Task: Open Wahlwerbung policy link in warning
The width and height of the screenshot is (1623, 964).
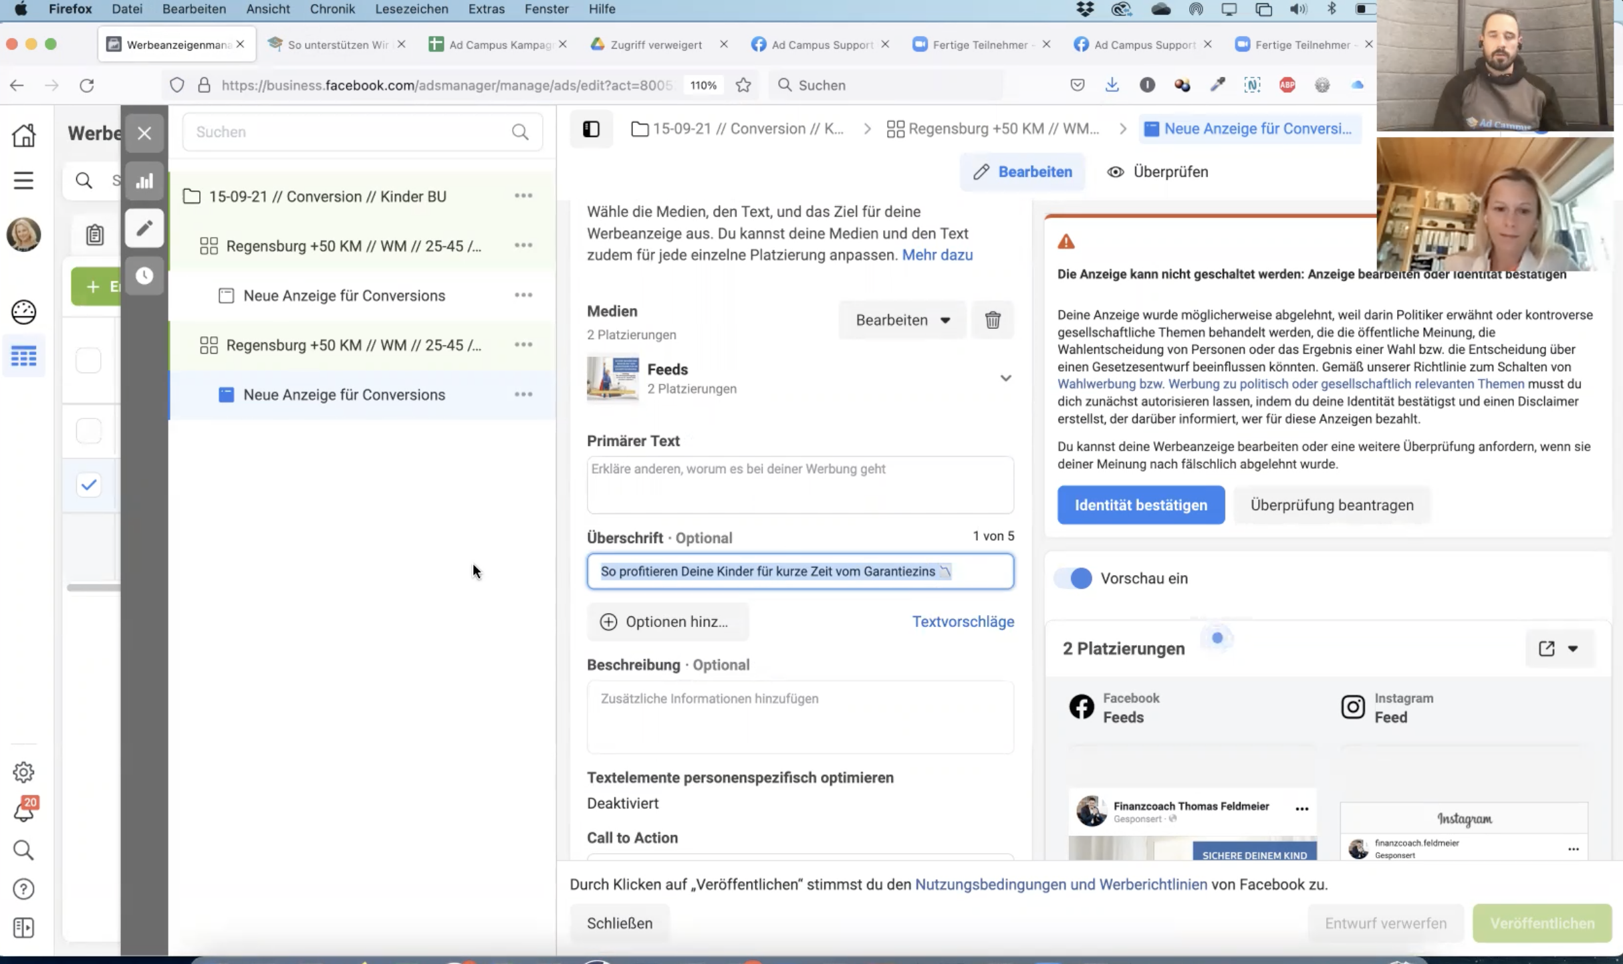Action: [1291, 384]
